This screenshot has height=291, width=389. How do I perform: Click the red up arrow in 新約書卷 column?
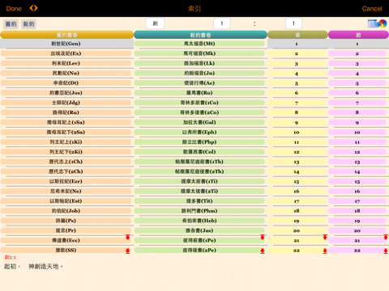[x=262, y=237]
